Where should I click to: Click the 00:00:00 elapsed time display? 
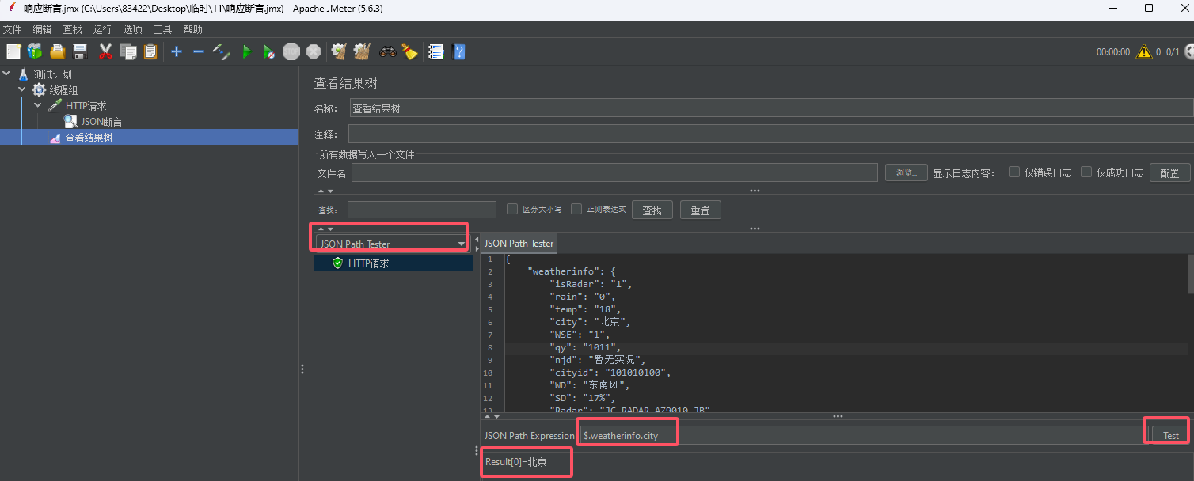[1112, 52]
